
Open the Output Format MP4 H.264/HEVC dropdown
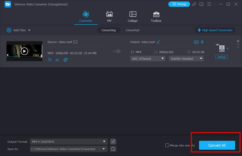point(69,142)
